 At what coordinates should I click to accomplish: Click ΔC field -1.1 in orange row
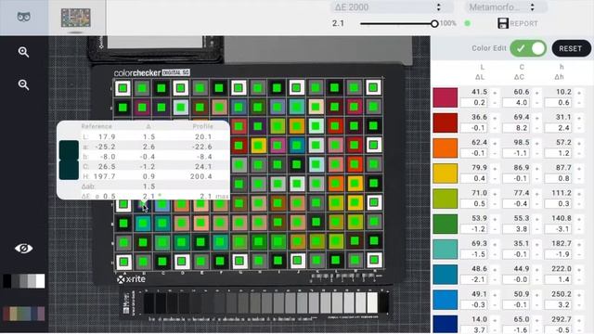point(516,153)
